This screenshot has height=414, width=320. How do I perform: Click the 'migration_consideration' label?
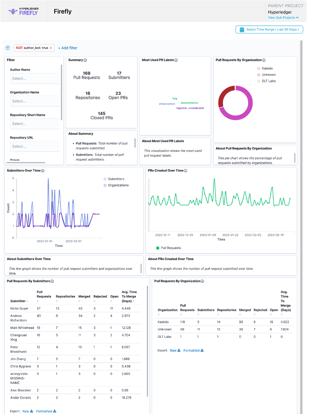(x=190, y=108)
